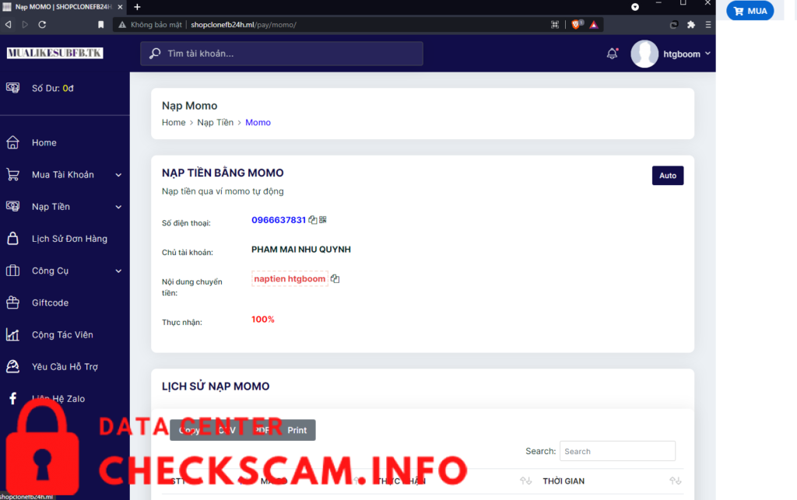This screenshot has height=500, width=797.
Task: Click the Brave rewards triangle icon
Action: point(594,24)
